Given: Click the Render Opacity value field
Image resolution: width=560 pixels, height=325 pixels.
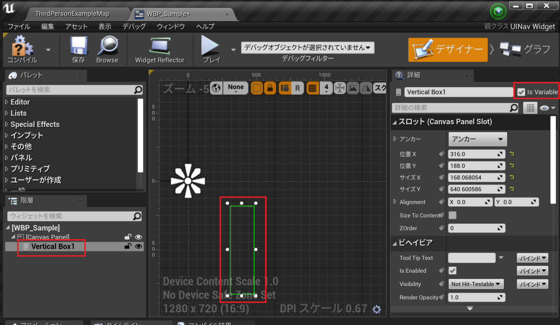Looking at the screenshot, I should [x=476, y=297].
